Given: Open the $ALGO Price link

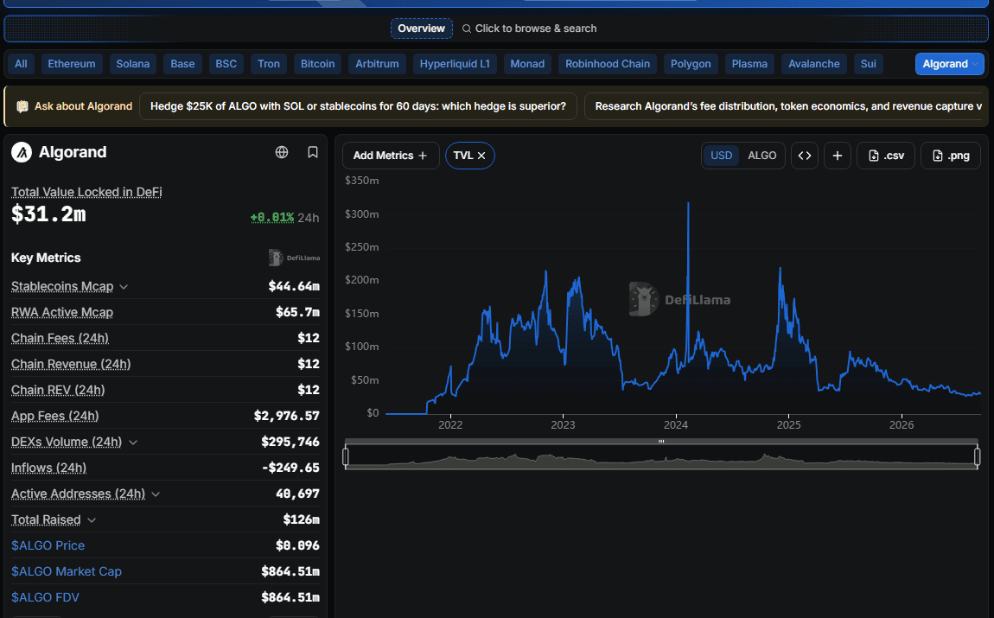Looking at the screenshot, I should [48, 545].
